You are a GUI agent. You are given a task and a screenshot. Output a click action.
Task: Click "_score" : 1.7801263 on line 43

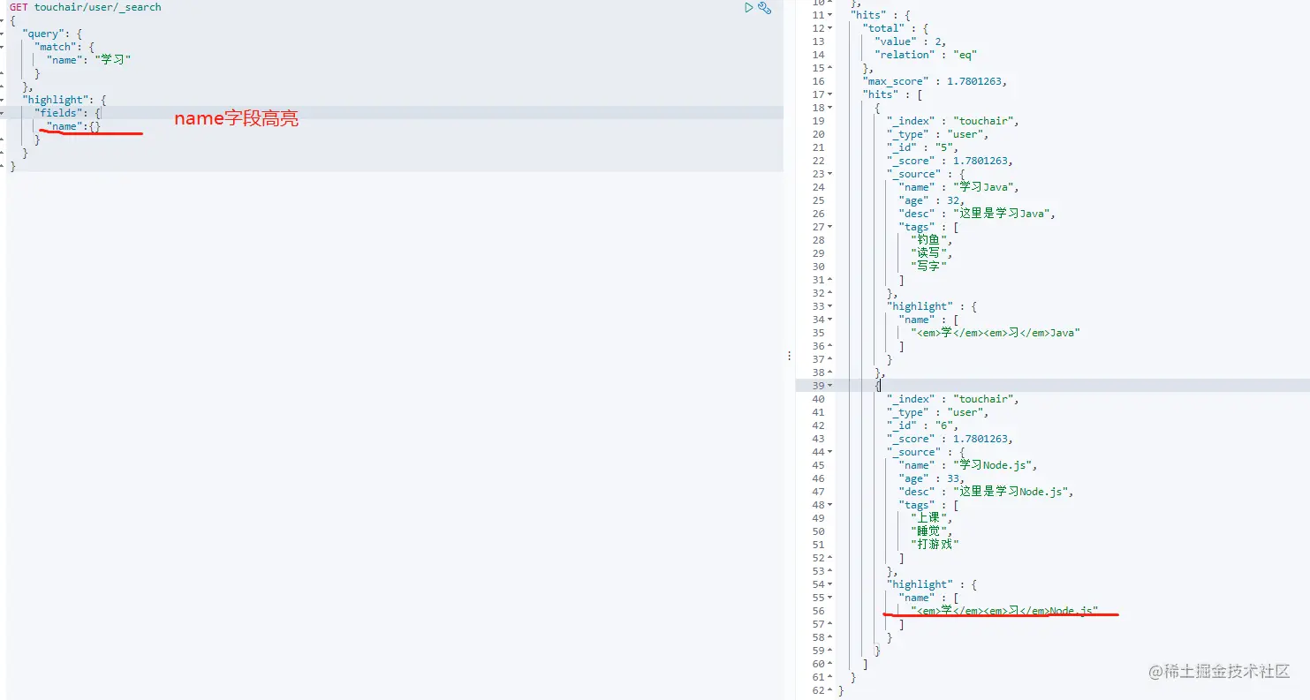point(950,439)
